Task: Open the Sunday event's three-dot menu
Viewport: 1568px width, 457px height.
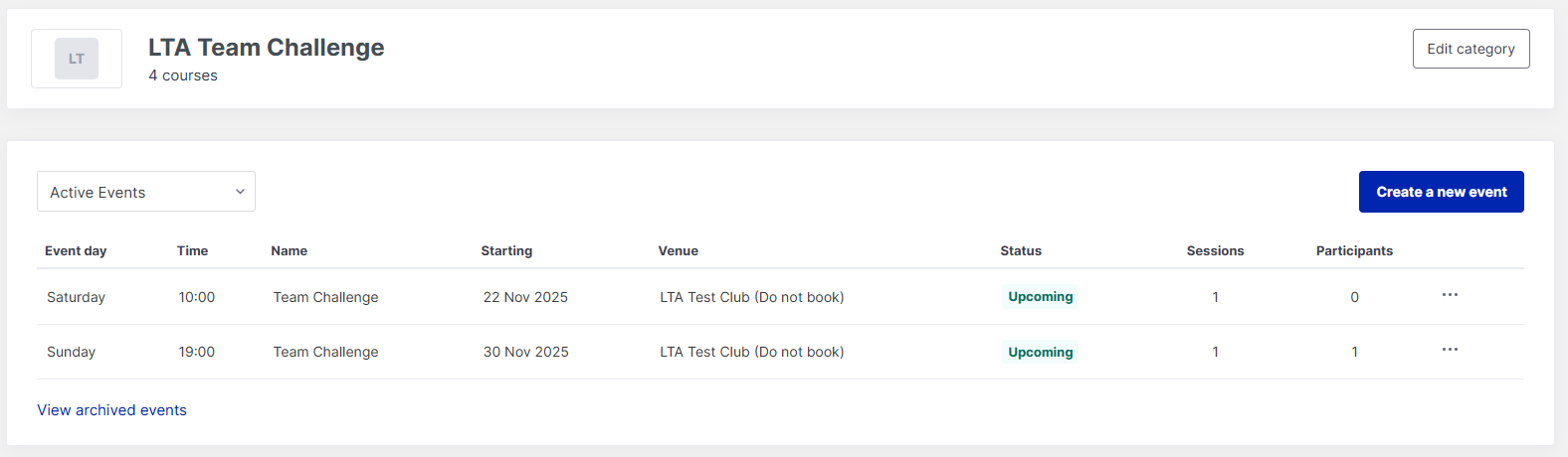Action: pos(1450,350)
